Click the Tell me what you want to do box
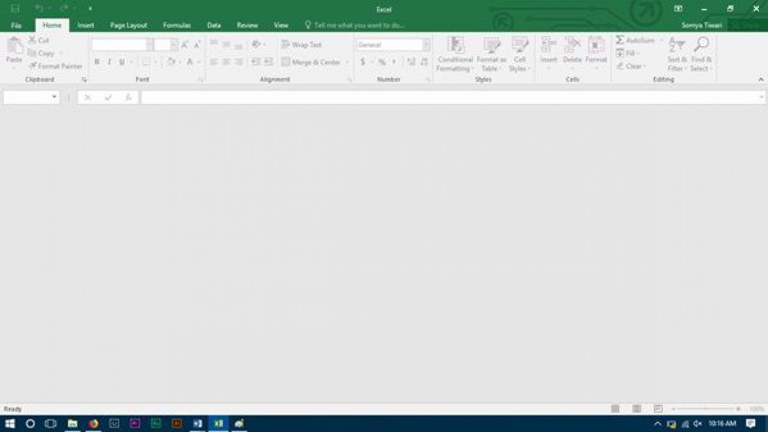768x432 pixels. (354, 25)
